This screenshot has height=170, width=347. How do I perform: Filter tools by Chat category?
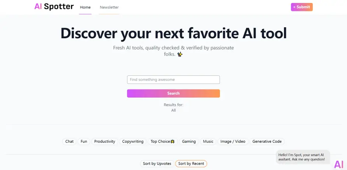[69, 141]
